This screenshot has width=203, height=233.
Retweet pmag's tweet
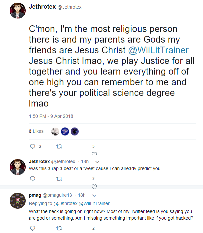pos(59,228)
